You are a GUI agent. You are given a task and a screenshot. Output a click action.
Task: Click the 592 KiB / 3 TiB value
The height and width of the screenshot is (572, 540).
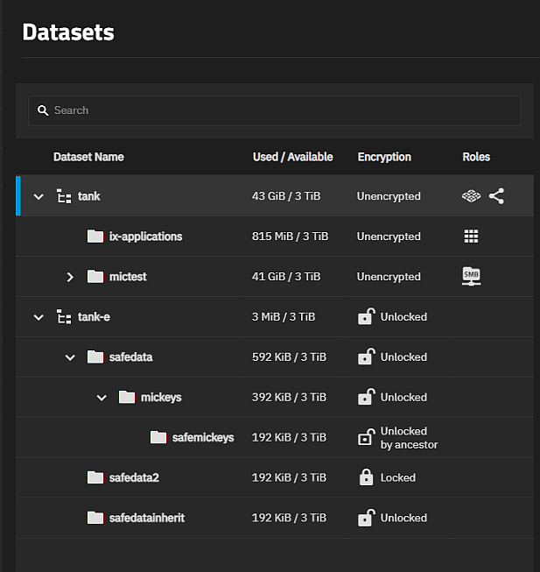(x=290, y=357)
